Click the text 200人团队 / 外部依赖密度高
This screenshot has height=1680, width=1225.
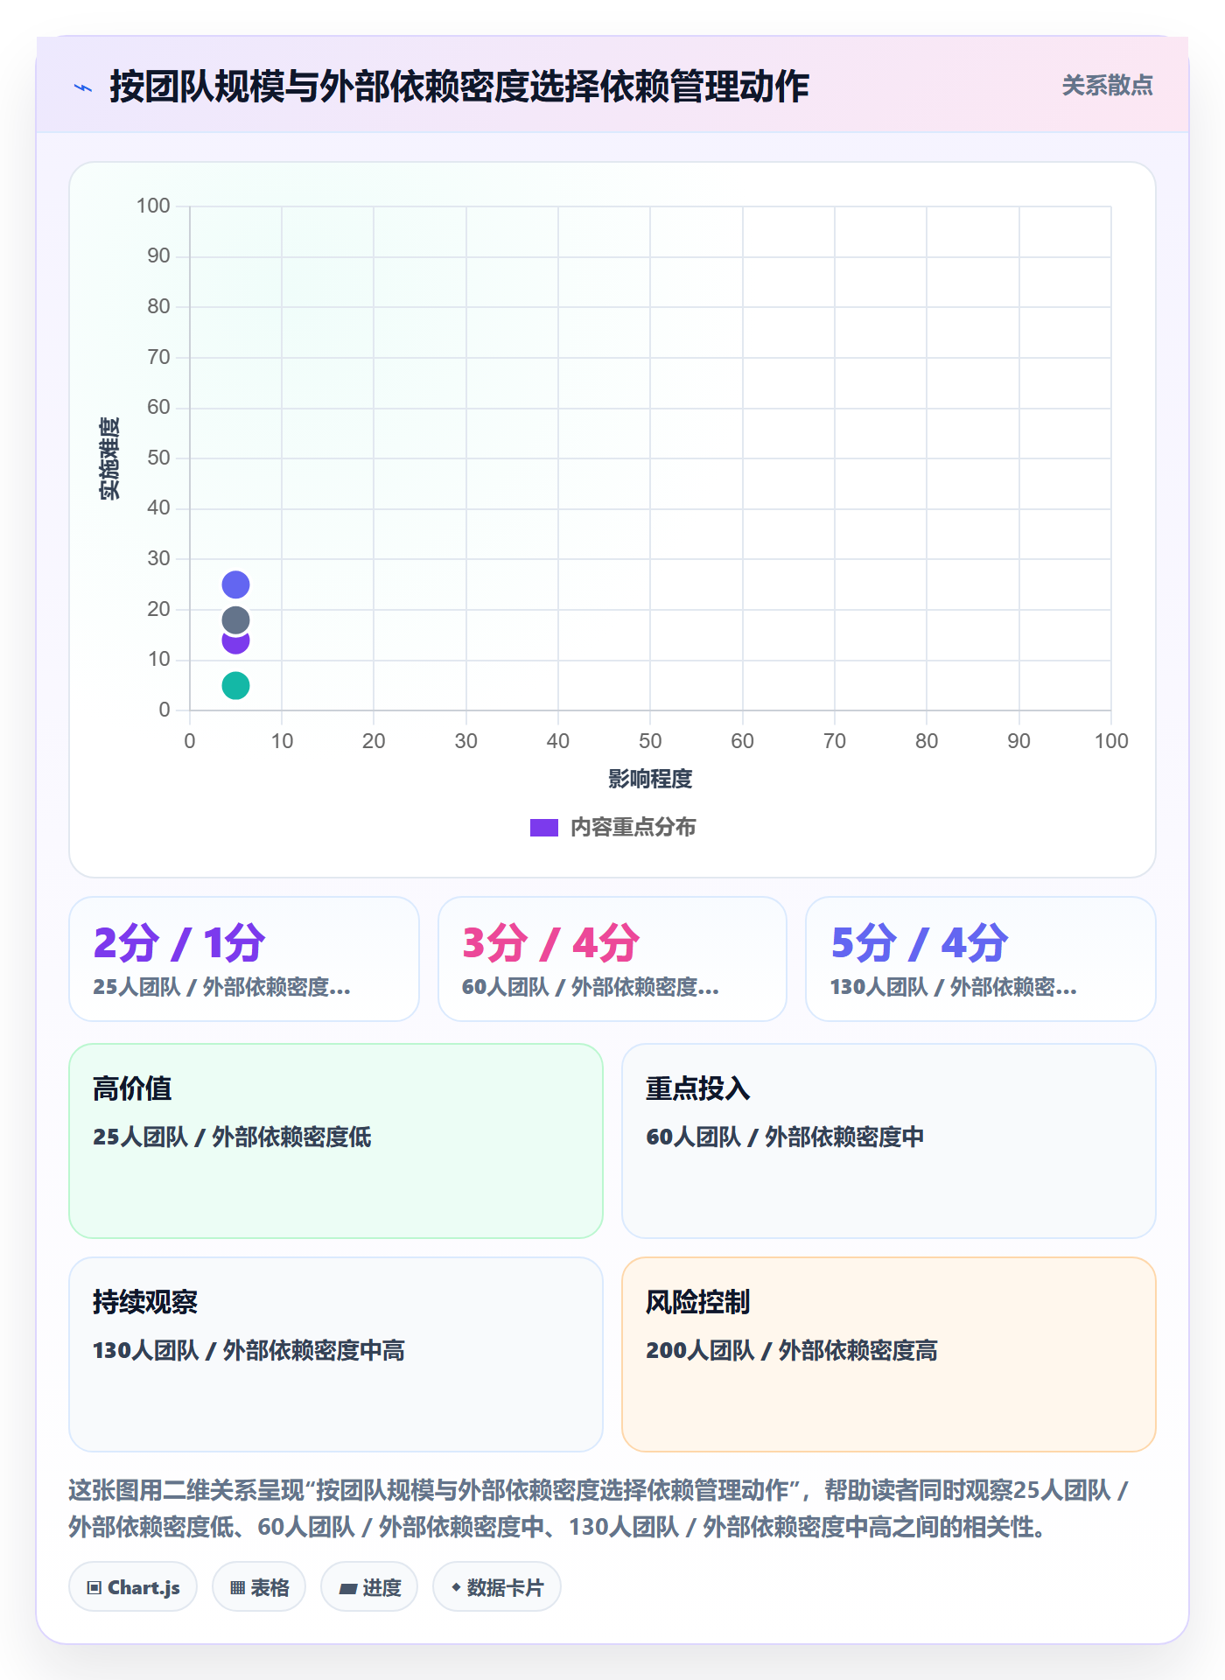(792, 1350)
